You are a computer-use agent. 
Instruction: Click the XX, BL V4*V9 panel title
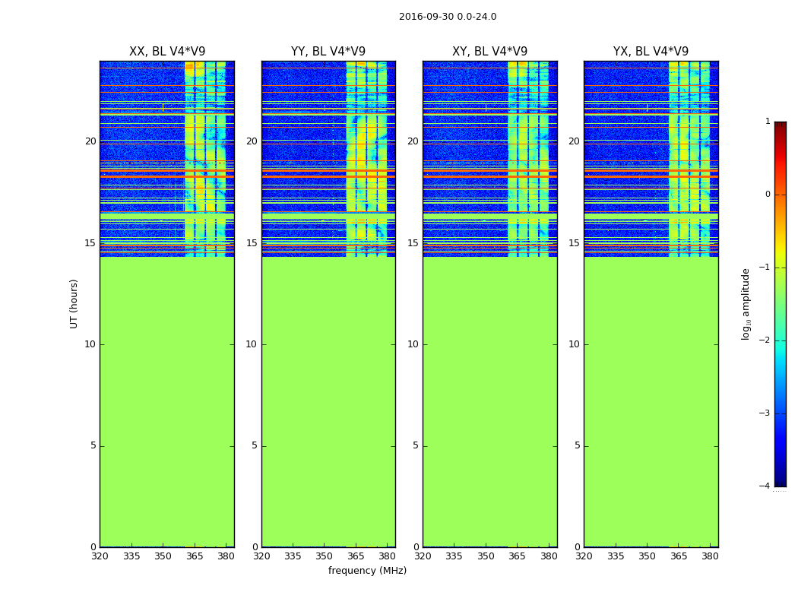tap(167, 52)
